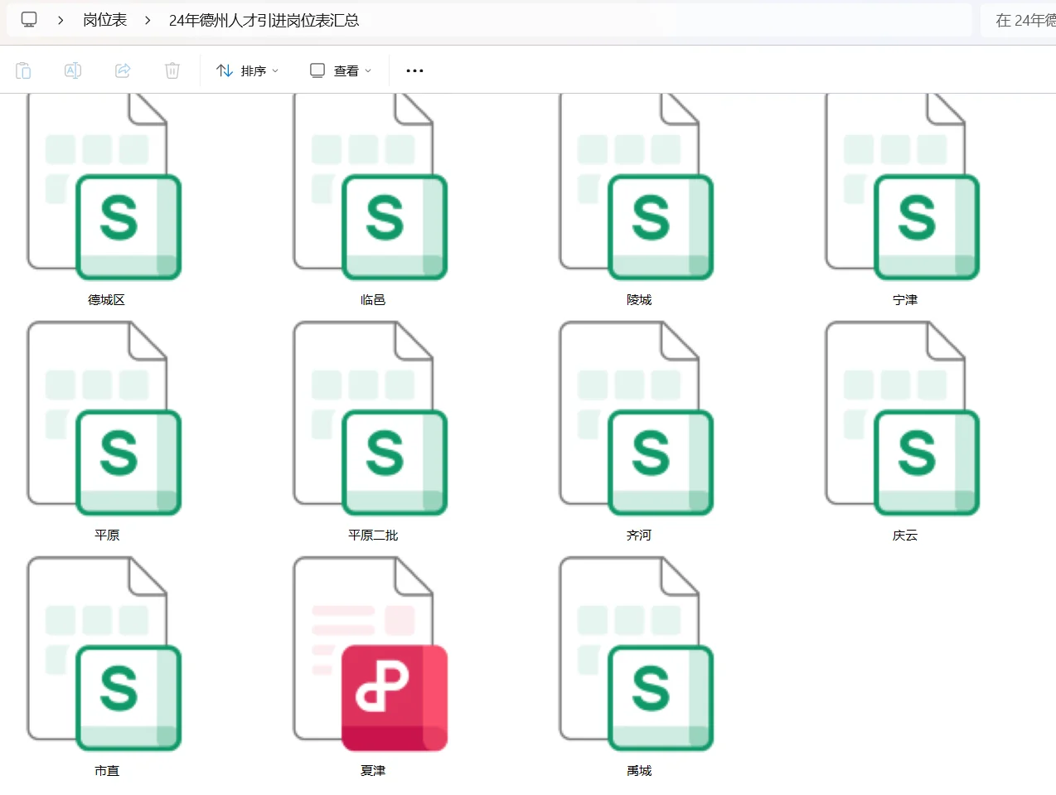The height and width of the screenshot is (795, 1056).
Task: Click the 宁津 file name label
Action: (905, 299)
